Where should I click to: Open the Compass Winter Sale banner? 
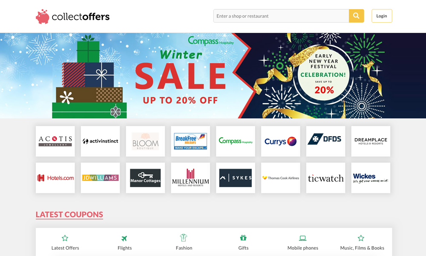(213, 76)
